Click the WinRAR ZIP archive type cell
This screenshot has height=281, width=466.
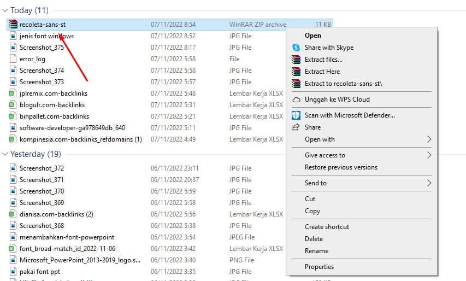pos(258,25)
